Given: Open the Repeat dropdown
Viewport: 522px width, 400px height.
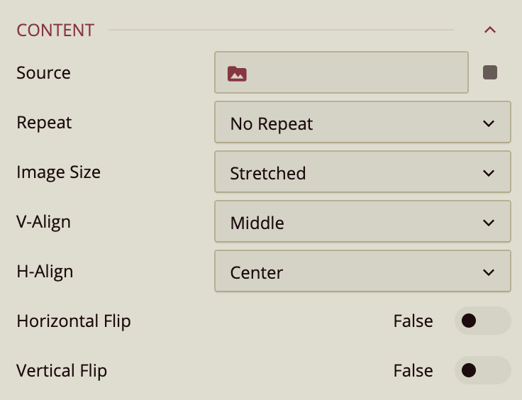Looking at the screenshot, I should coord(362,123).
